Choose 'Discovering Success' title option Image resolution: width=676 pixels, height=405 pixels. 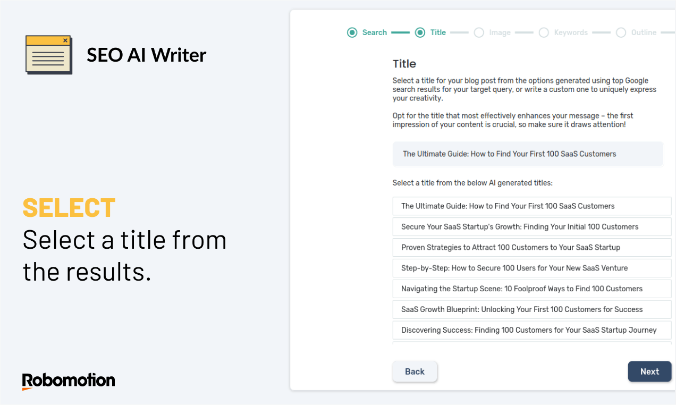[x=532, y=331]
